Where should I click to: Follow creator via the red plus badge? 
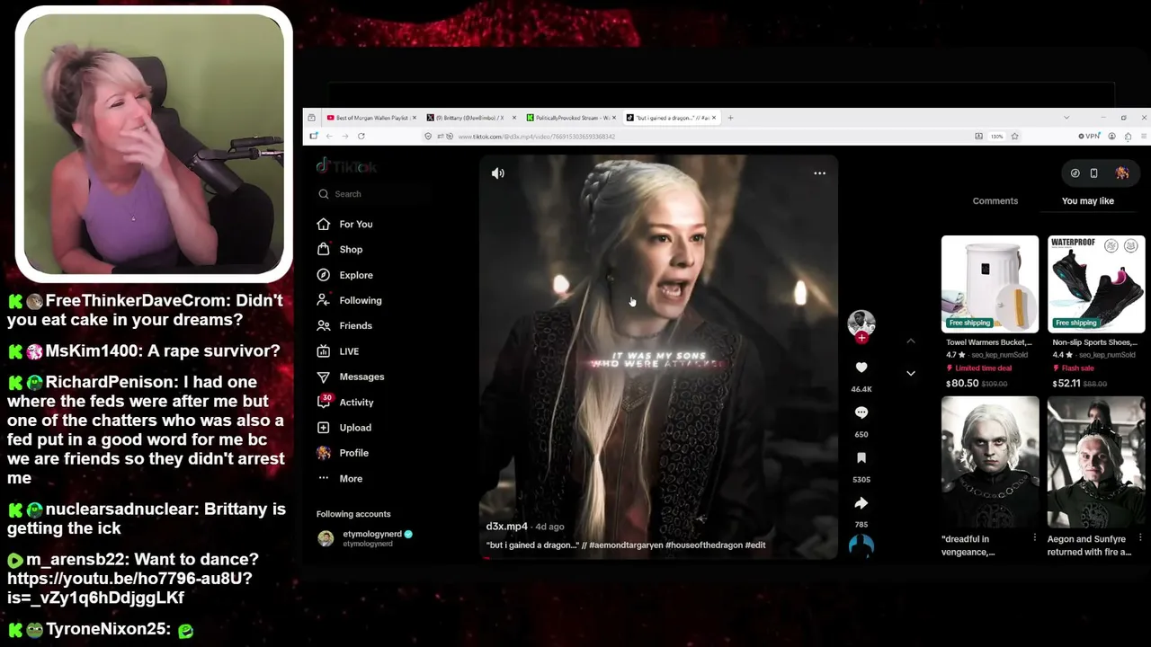pyautogui.click(x=861, y=338)
